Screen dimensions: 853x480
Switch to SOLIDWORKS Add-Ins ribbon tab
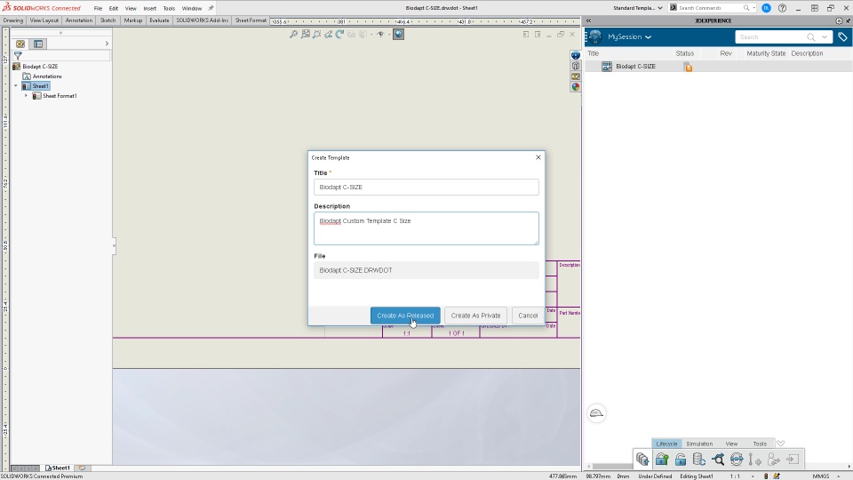(202, 20)
